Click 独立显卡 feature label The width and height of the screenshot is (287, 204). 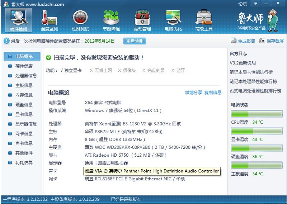(71, 70)
